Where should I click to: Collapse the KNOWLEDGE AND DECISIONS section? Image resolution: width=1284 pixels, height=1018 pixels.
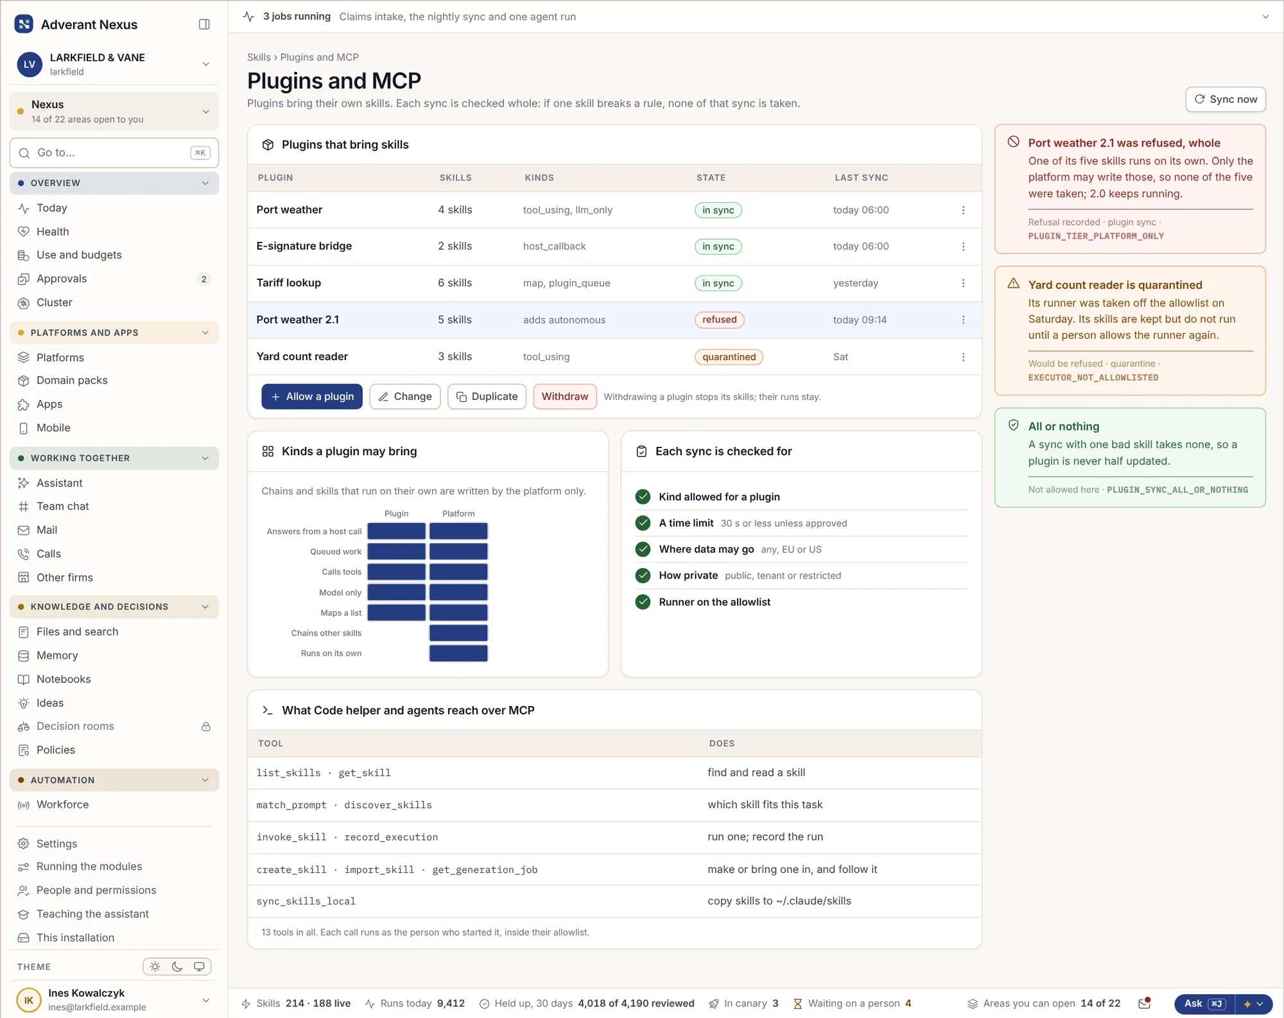tap(114, 607)
